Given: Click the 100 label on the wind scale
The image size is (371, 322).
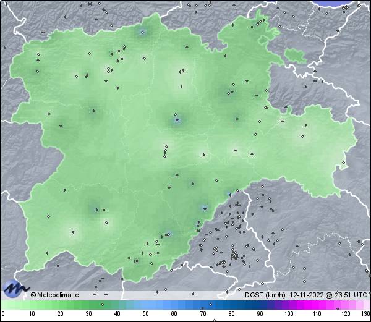Looking at the screenshot, I should coord(289,314).
